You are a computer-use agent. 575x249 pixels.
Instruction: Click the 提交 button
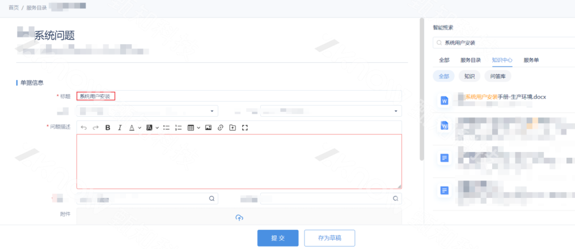[278, 238]
